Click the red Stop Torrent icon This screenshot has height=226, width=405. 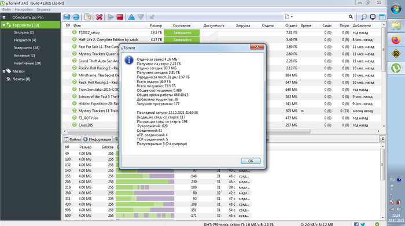(120, 17)
